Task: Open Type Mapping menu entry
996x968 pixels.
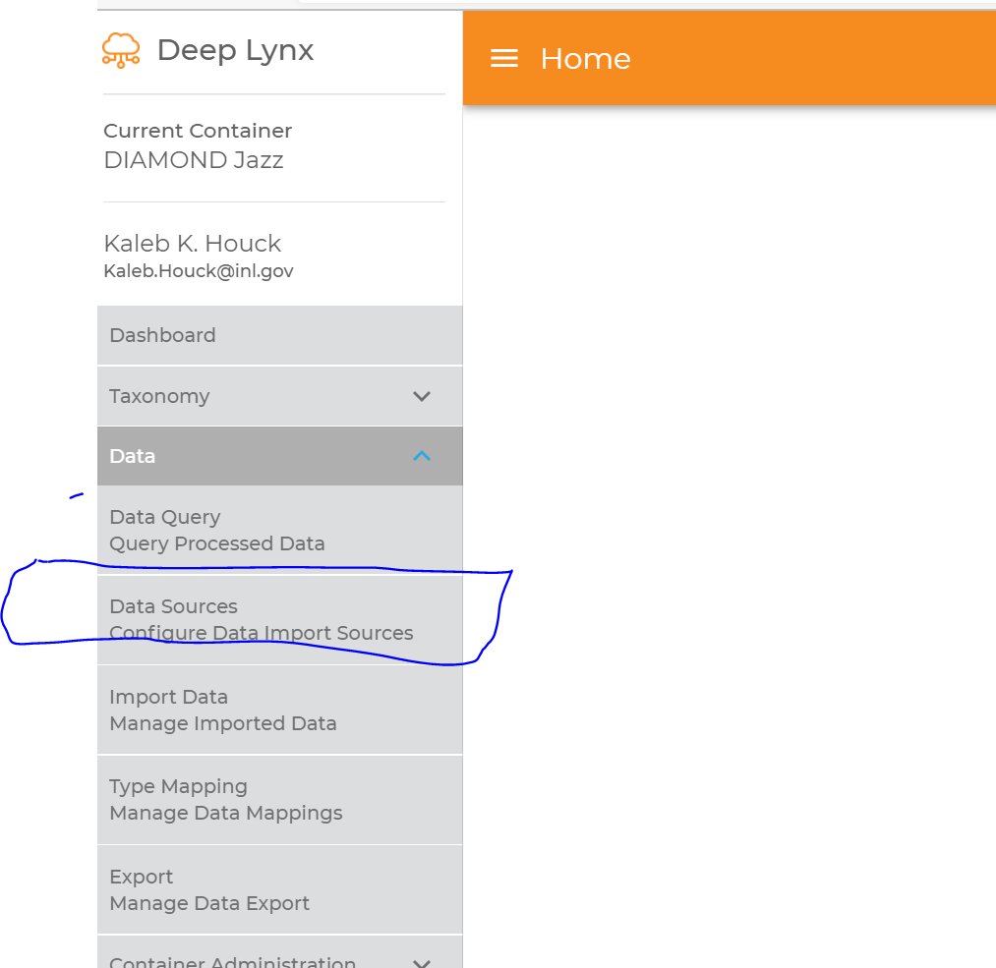Action: (x=178, y=786)
